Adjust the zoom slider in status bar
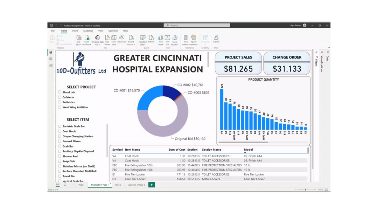The height and width of the screenshot is (213, 378). tap(306, 190)
